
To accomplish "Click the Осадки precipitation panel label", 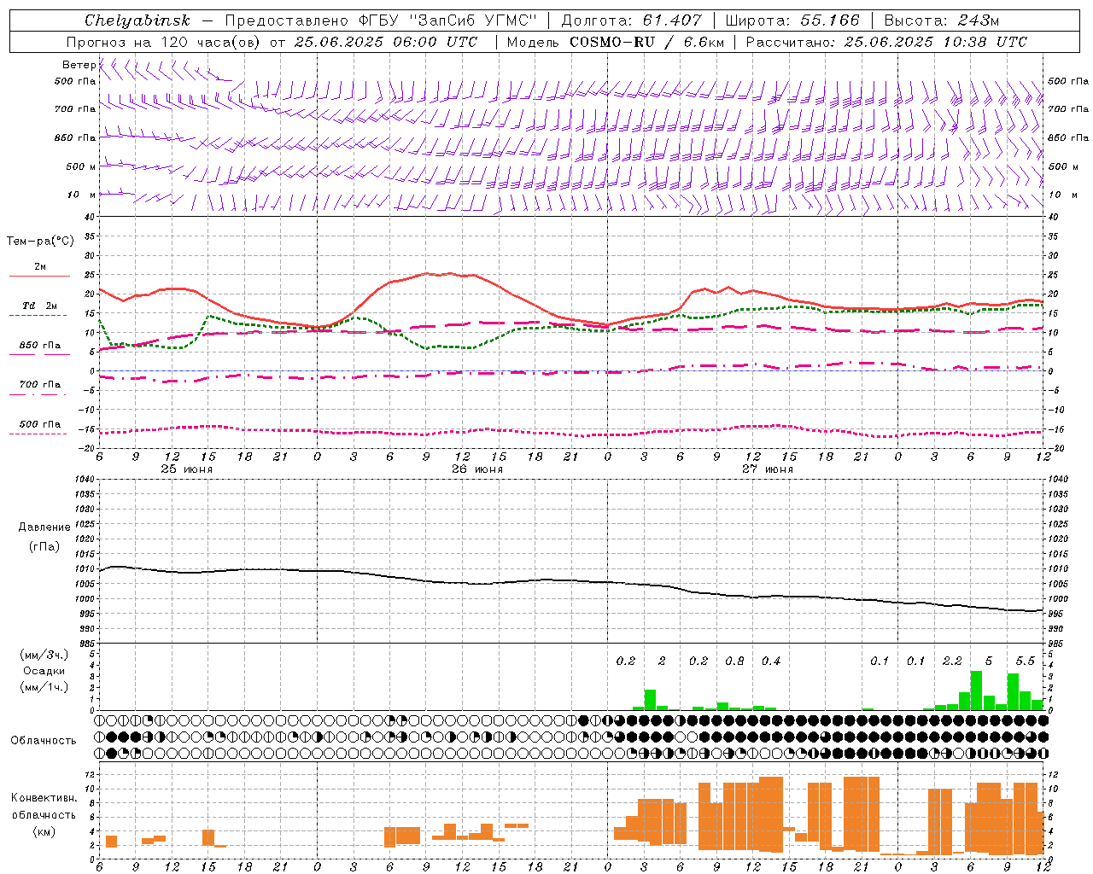I will 44,671.
